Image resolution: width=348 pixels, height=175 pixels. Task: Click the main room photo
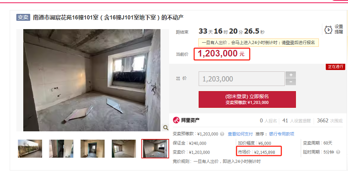pyautogui.click(x=92, y=80)
